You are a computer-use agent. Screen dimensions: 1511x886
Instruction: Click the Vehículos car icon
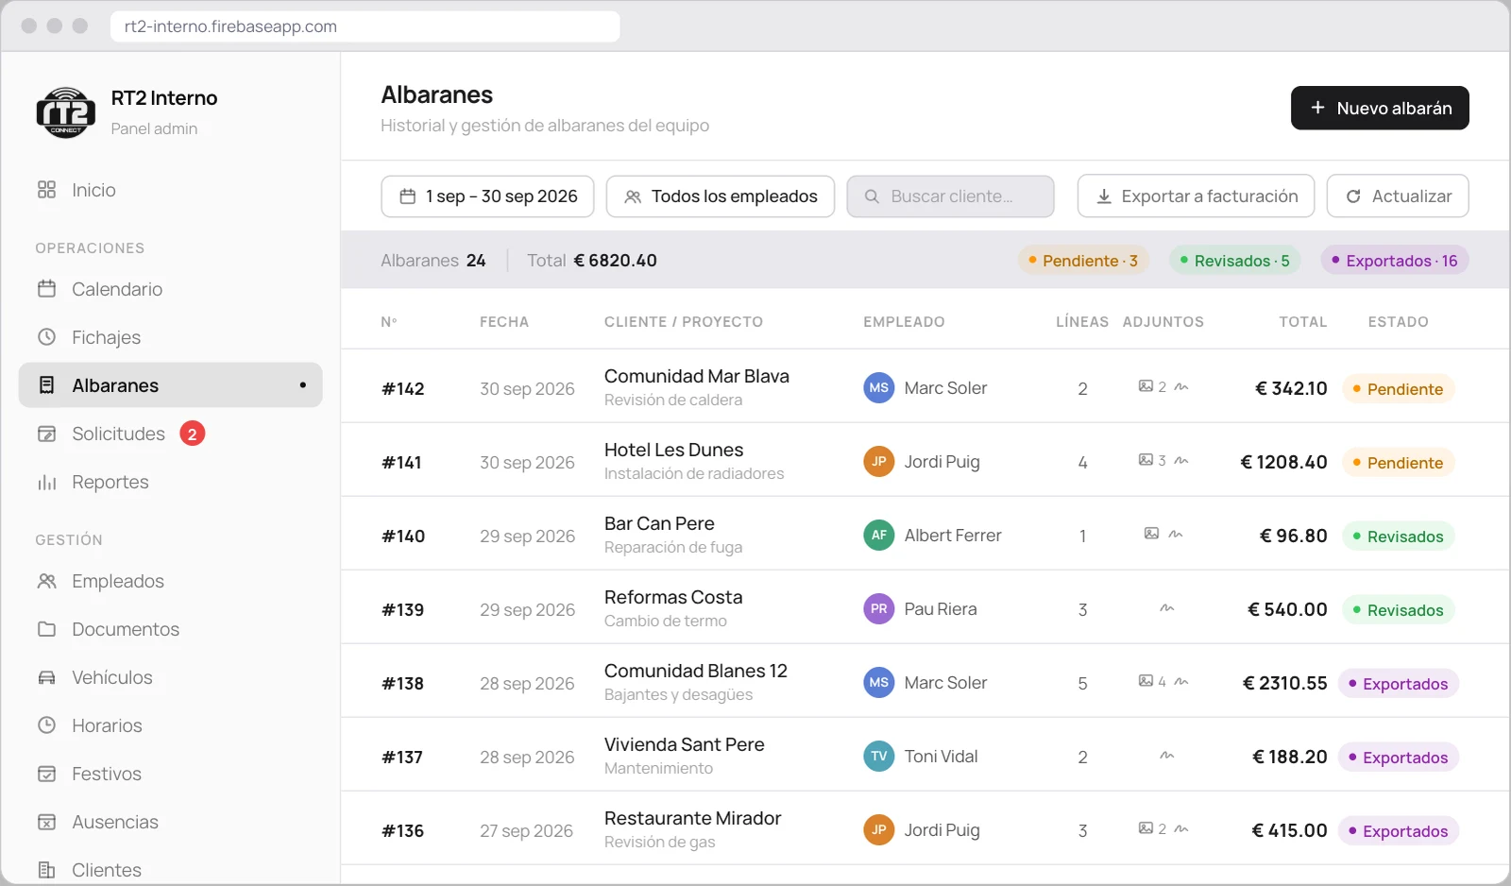click(46, 677)
